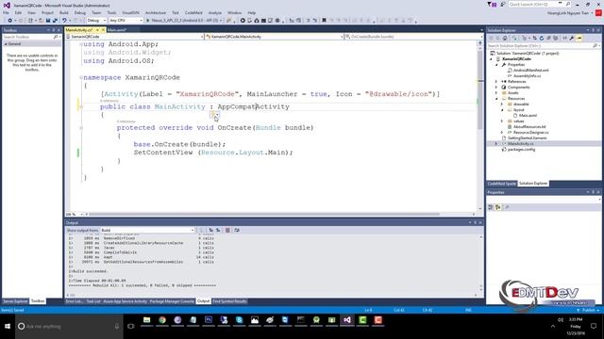The height and width of the screenshot is (339, 604).
Task: Open Skype from the taskbar
Action: [239, 320]
